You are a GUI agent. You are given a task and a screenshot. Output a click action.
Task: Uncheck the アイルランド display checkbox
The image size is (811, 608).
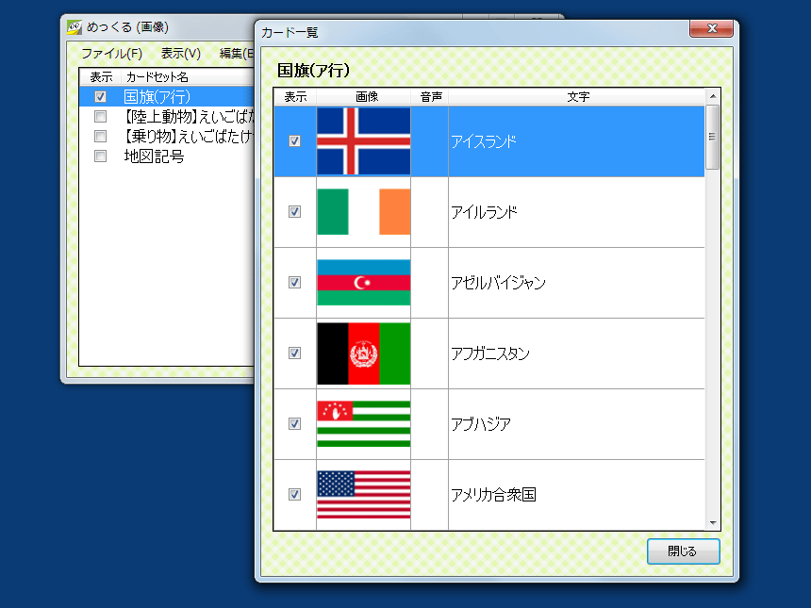tap(295, 212)
